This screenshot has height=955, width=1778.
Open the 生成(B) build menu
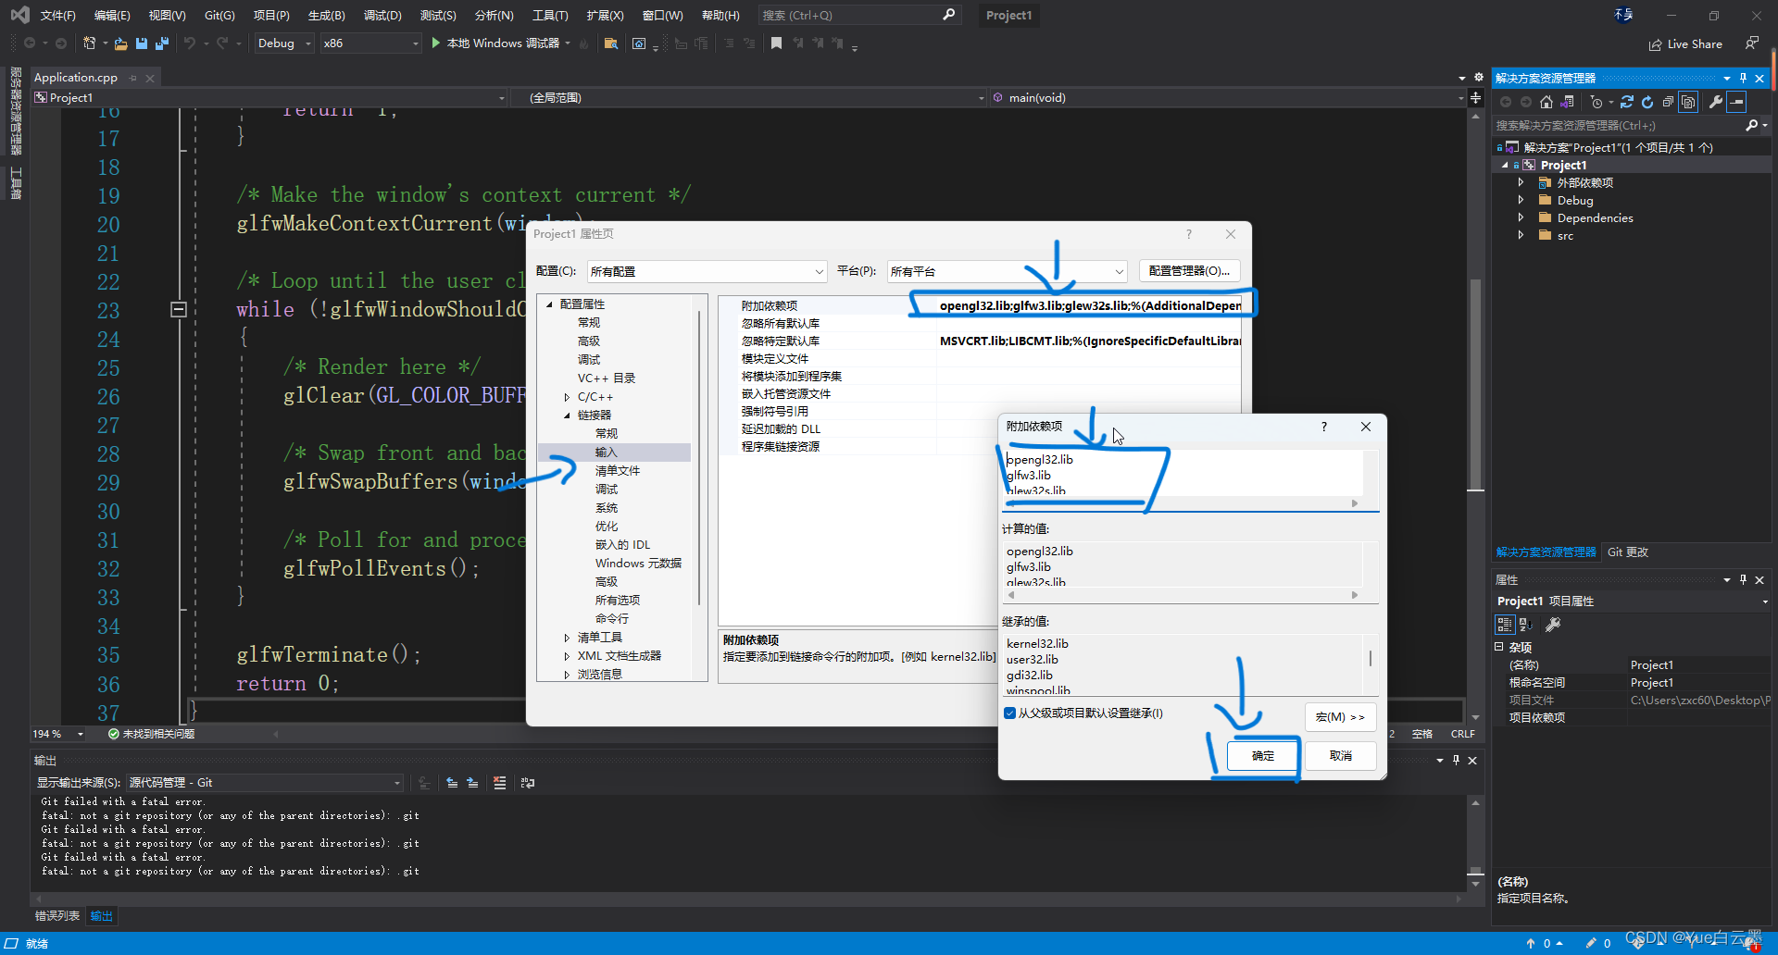pyautogui.click(x=326, y=16)
